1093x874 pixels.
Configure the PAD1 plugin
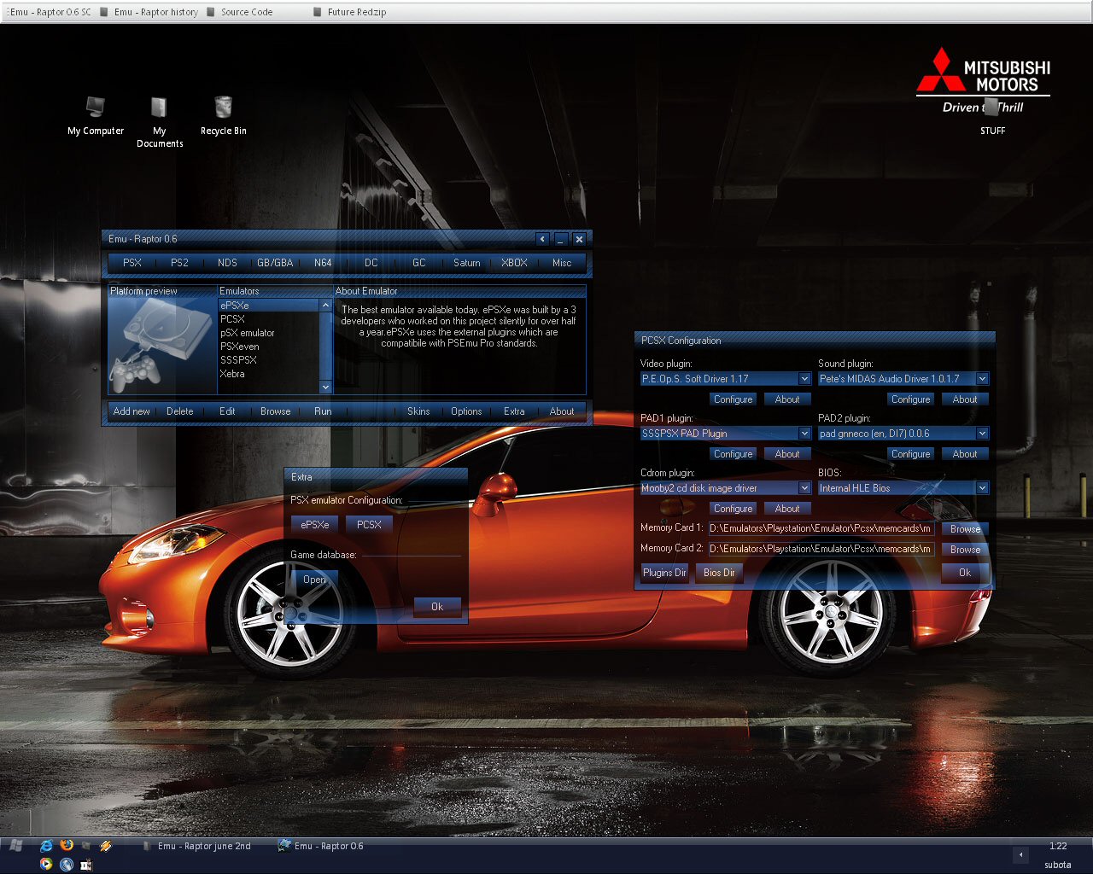pyautogui.click(x=734, y=454)
